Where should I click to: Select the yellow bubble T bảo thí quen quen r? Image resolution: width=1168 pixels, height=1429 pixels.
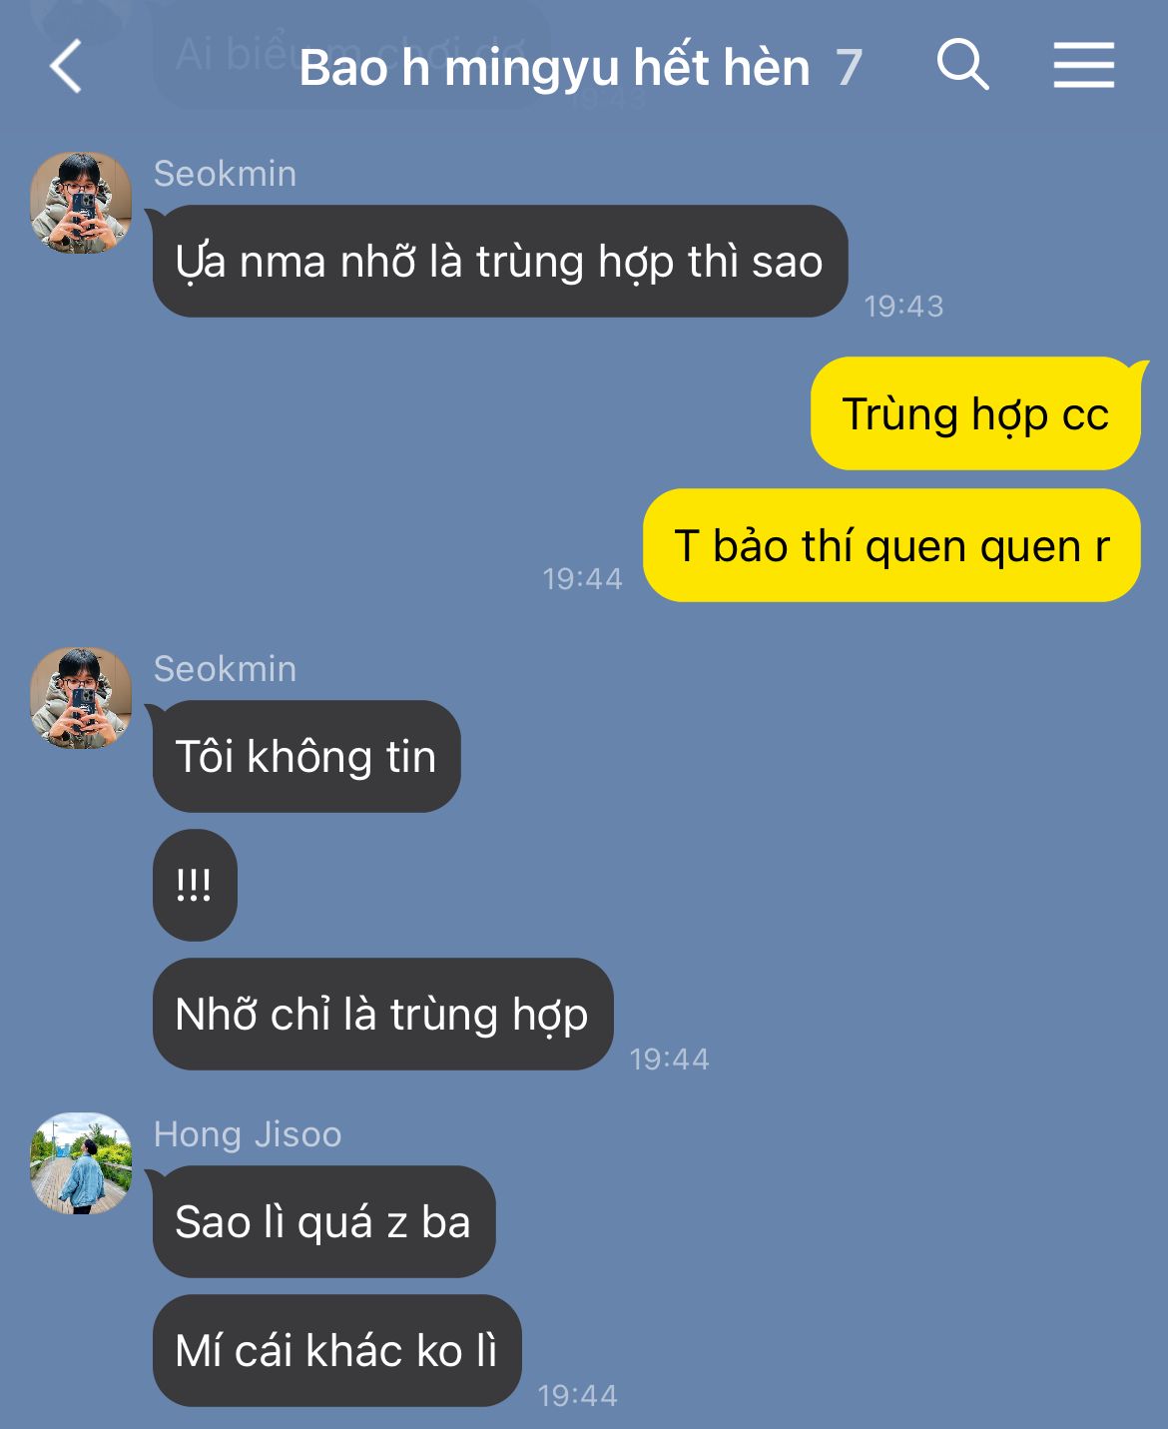coord(891,545)
